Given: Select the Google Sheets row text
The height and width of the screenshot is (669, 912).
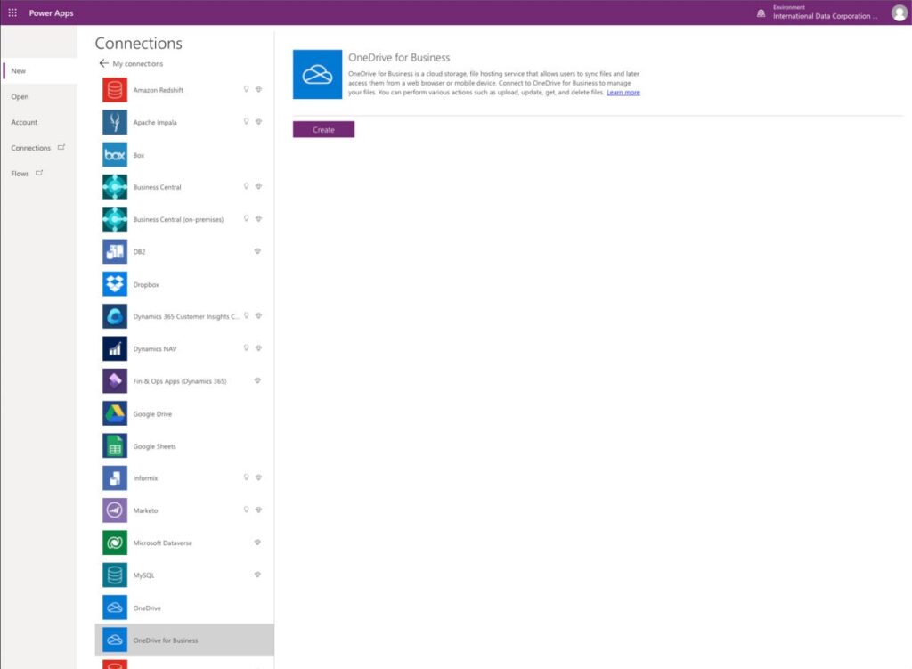Looking at the screenshot, I should [x=154, y=447].
